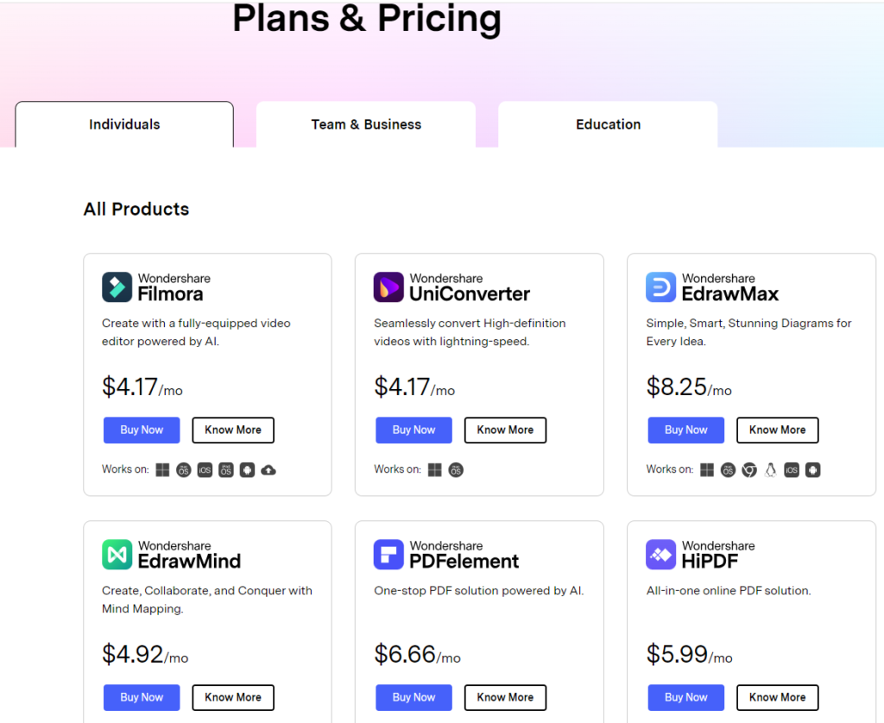The height and width of the screenshot is (723, 884).
Task: Click the HiPDF purple logo icon
Action: click(x=660, y=555)
